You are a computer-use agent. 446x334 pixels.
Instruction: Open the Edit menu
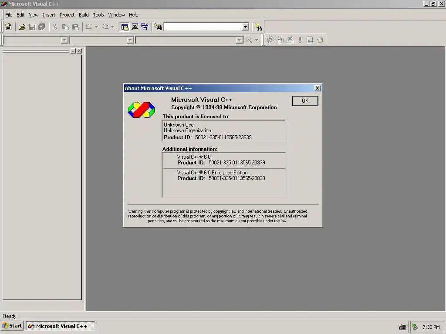[20, 15]
